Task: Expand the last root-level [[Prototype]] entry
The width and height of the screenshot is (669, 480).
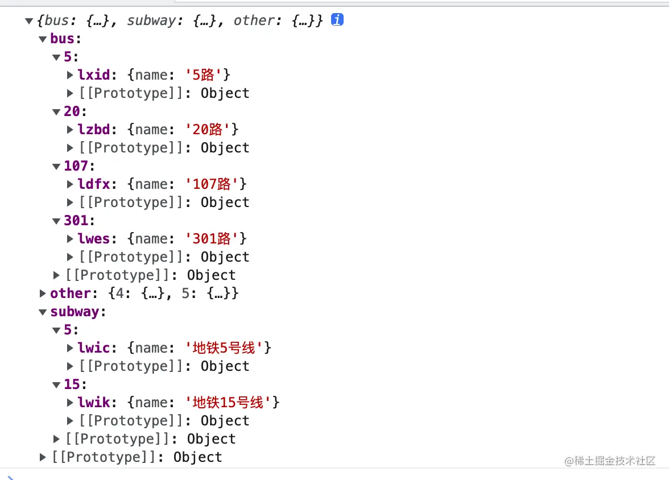Action: click(43, 457)
